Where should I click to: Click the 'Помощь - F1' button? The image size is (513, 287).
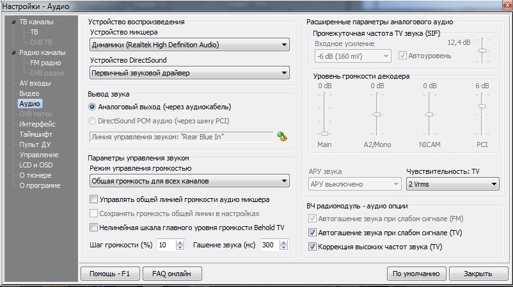110,274
